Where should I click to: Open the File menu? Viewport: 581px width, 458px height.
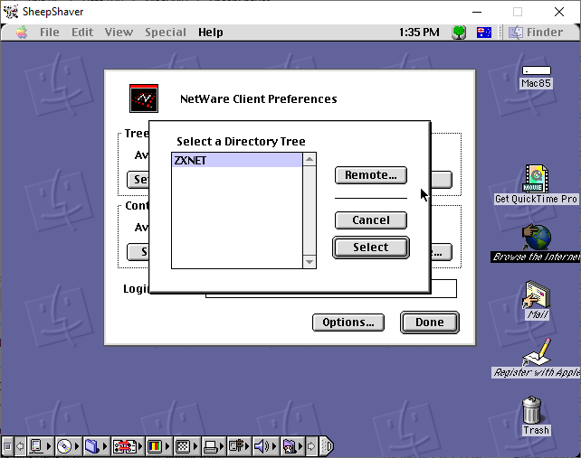(x=49, y=33)
